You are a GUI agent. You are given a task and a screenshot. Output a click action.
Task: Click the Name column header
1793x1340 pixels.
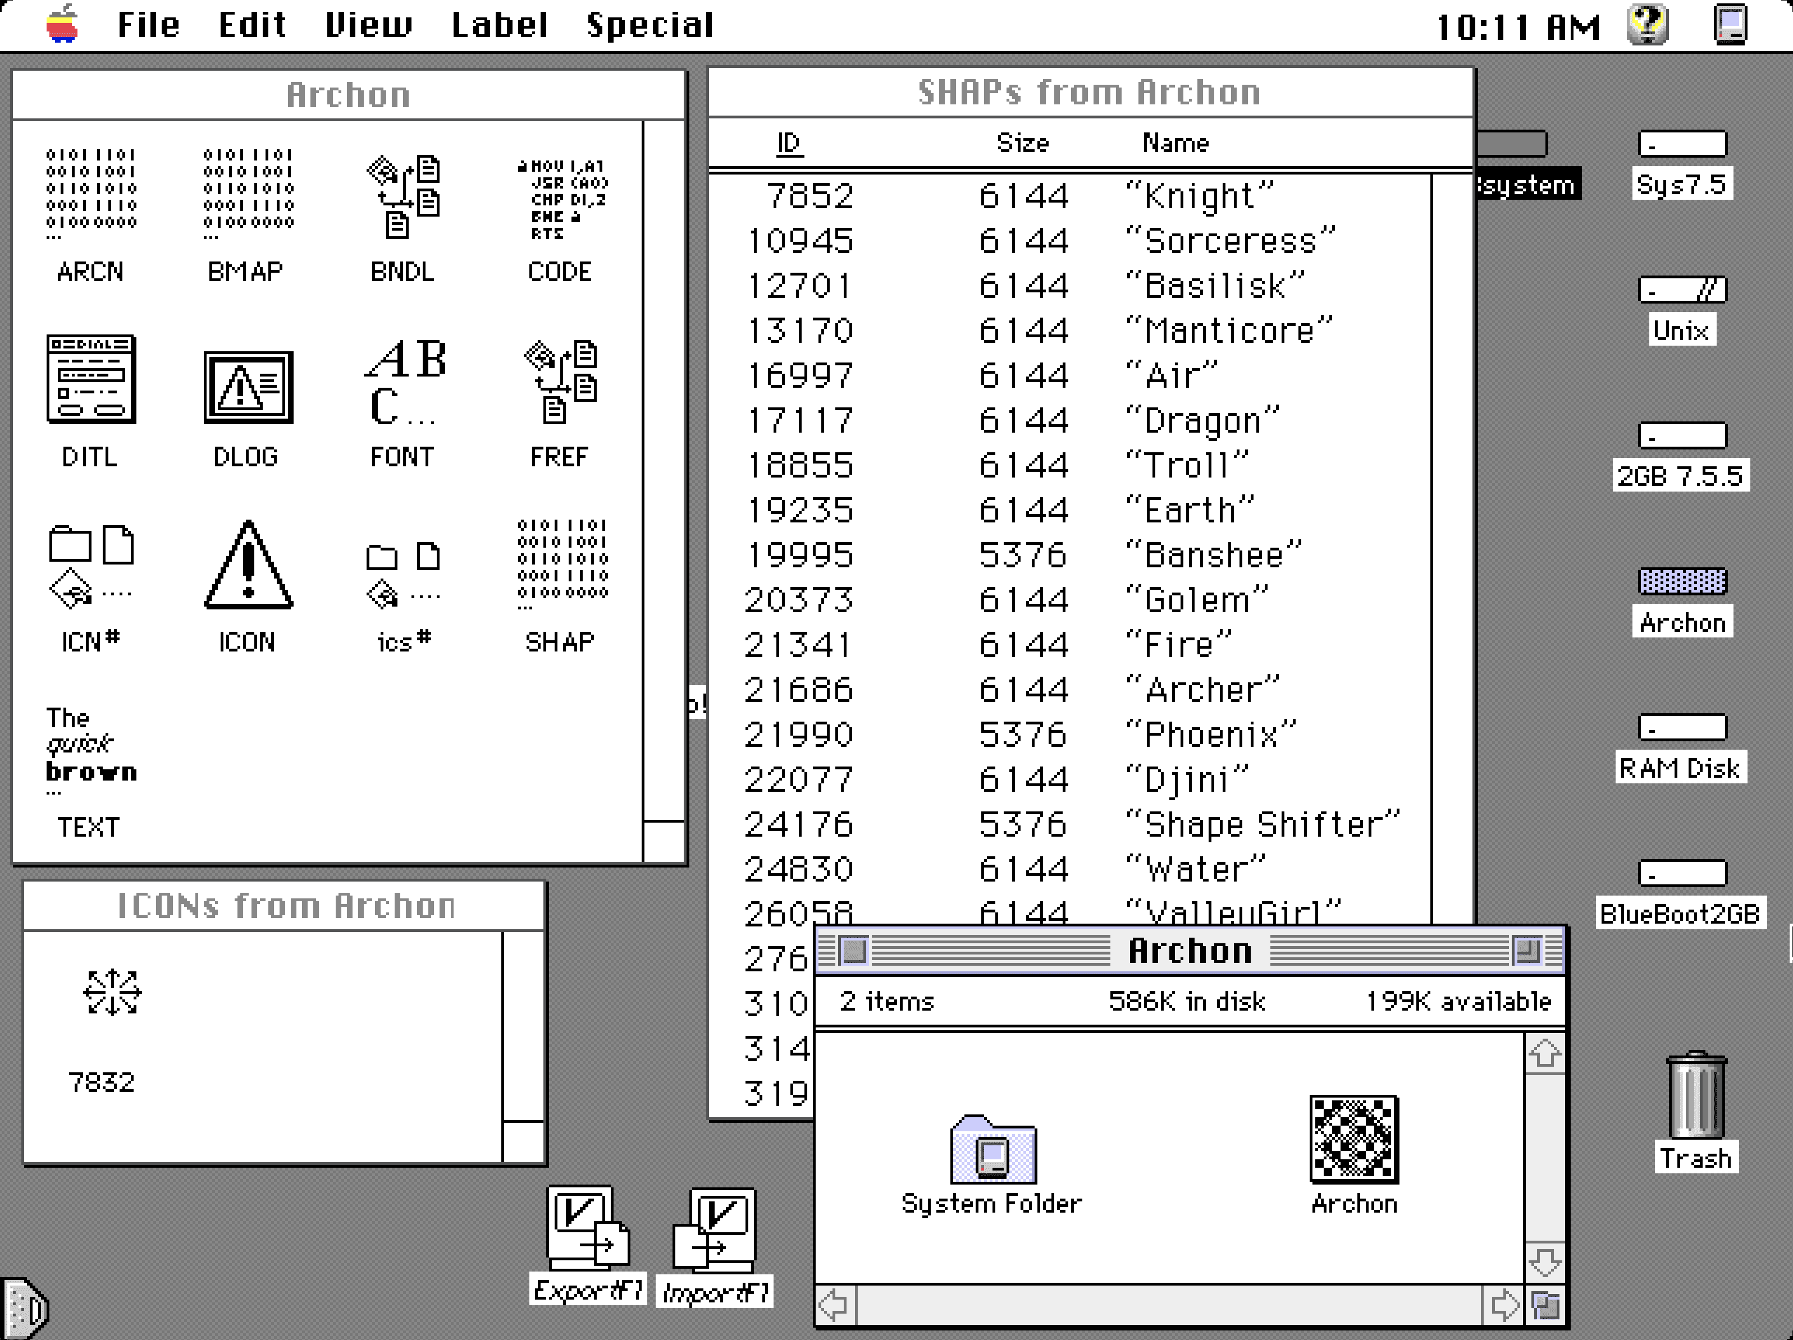pyautogui.click(x=1175, y=144)
